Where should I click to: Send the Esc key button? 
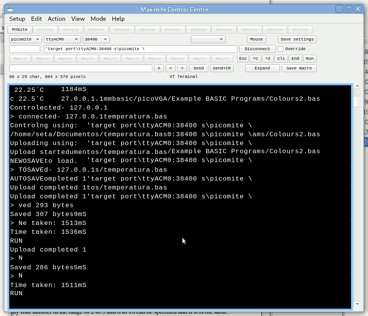[243, 59]
